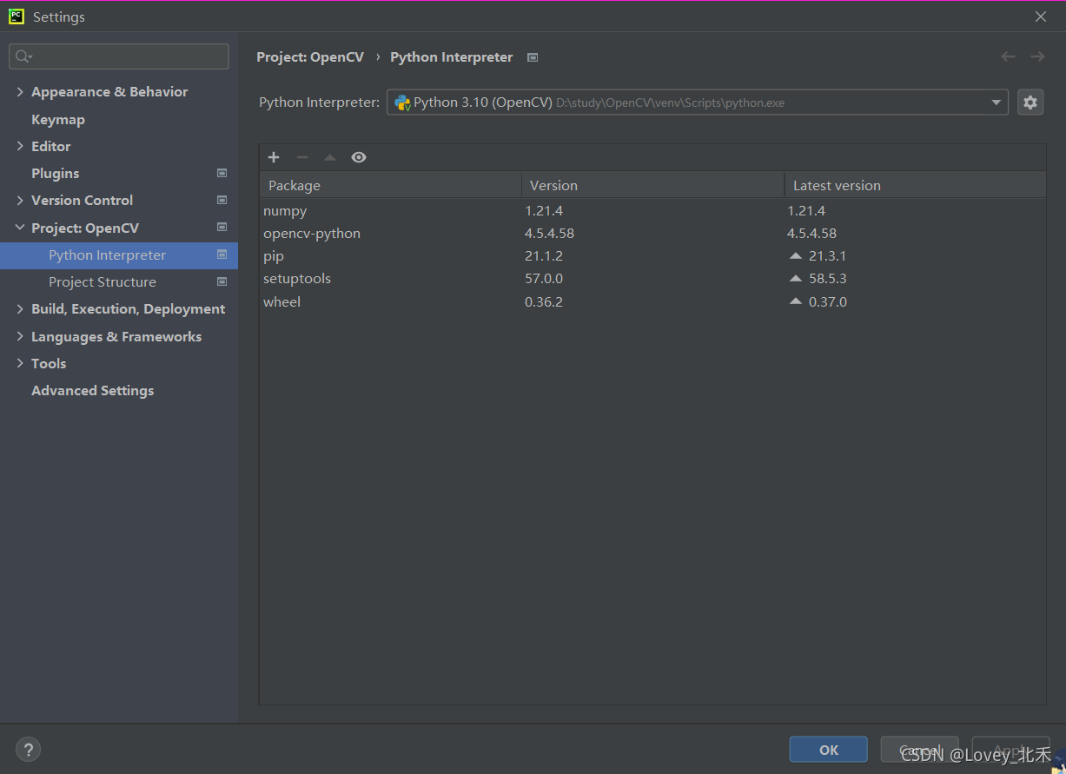Screen dimensions: 1066x774
Task: Sort by Version column header
Action: (x=652, y=185)
